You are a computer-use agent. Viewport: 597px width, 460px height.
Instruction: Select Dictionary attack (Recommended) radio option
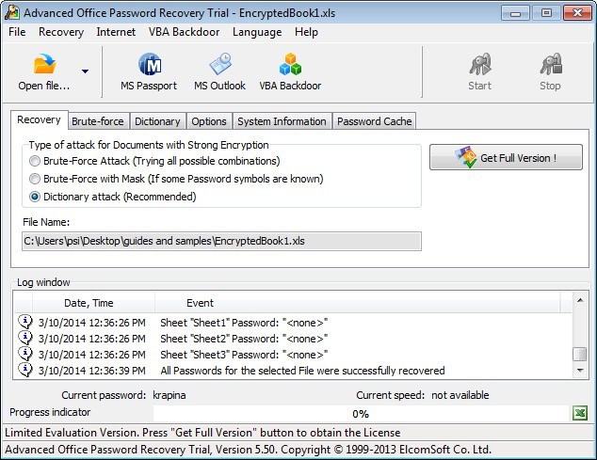(x=35, y=197)
